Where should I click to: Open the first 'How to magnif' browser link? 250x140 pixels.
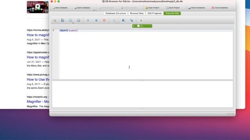pyautogui.click(x=38, y=35)
